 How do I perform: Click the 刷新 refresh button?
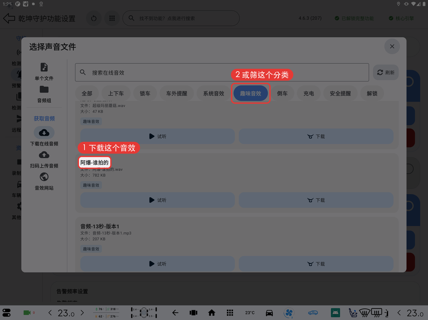pos(386,73)
